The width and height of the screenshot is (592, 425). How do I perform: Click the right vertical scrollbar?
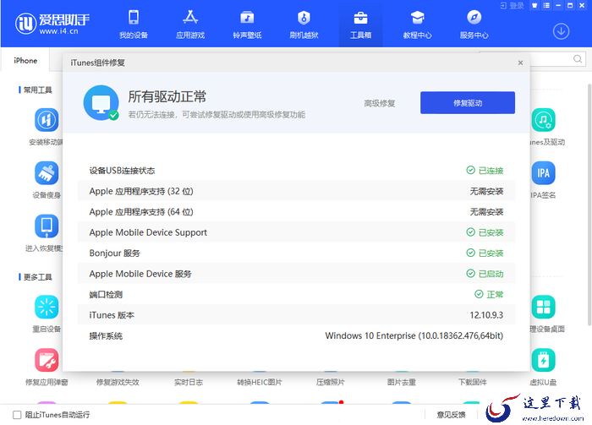[x=589, y=204]
